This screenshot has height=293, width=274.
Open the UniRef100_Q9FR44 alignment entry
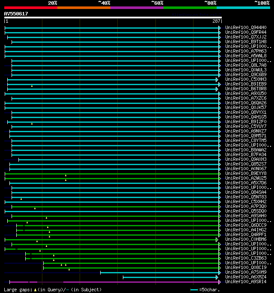point(246,32)
